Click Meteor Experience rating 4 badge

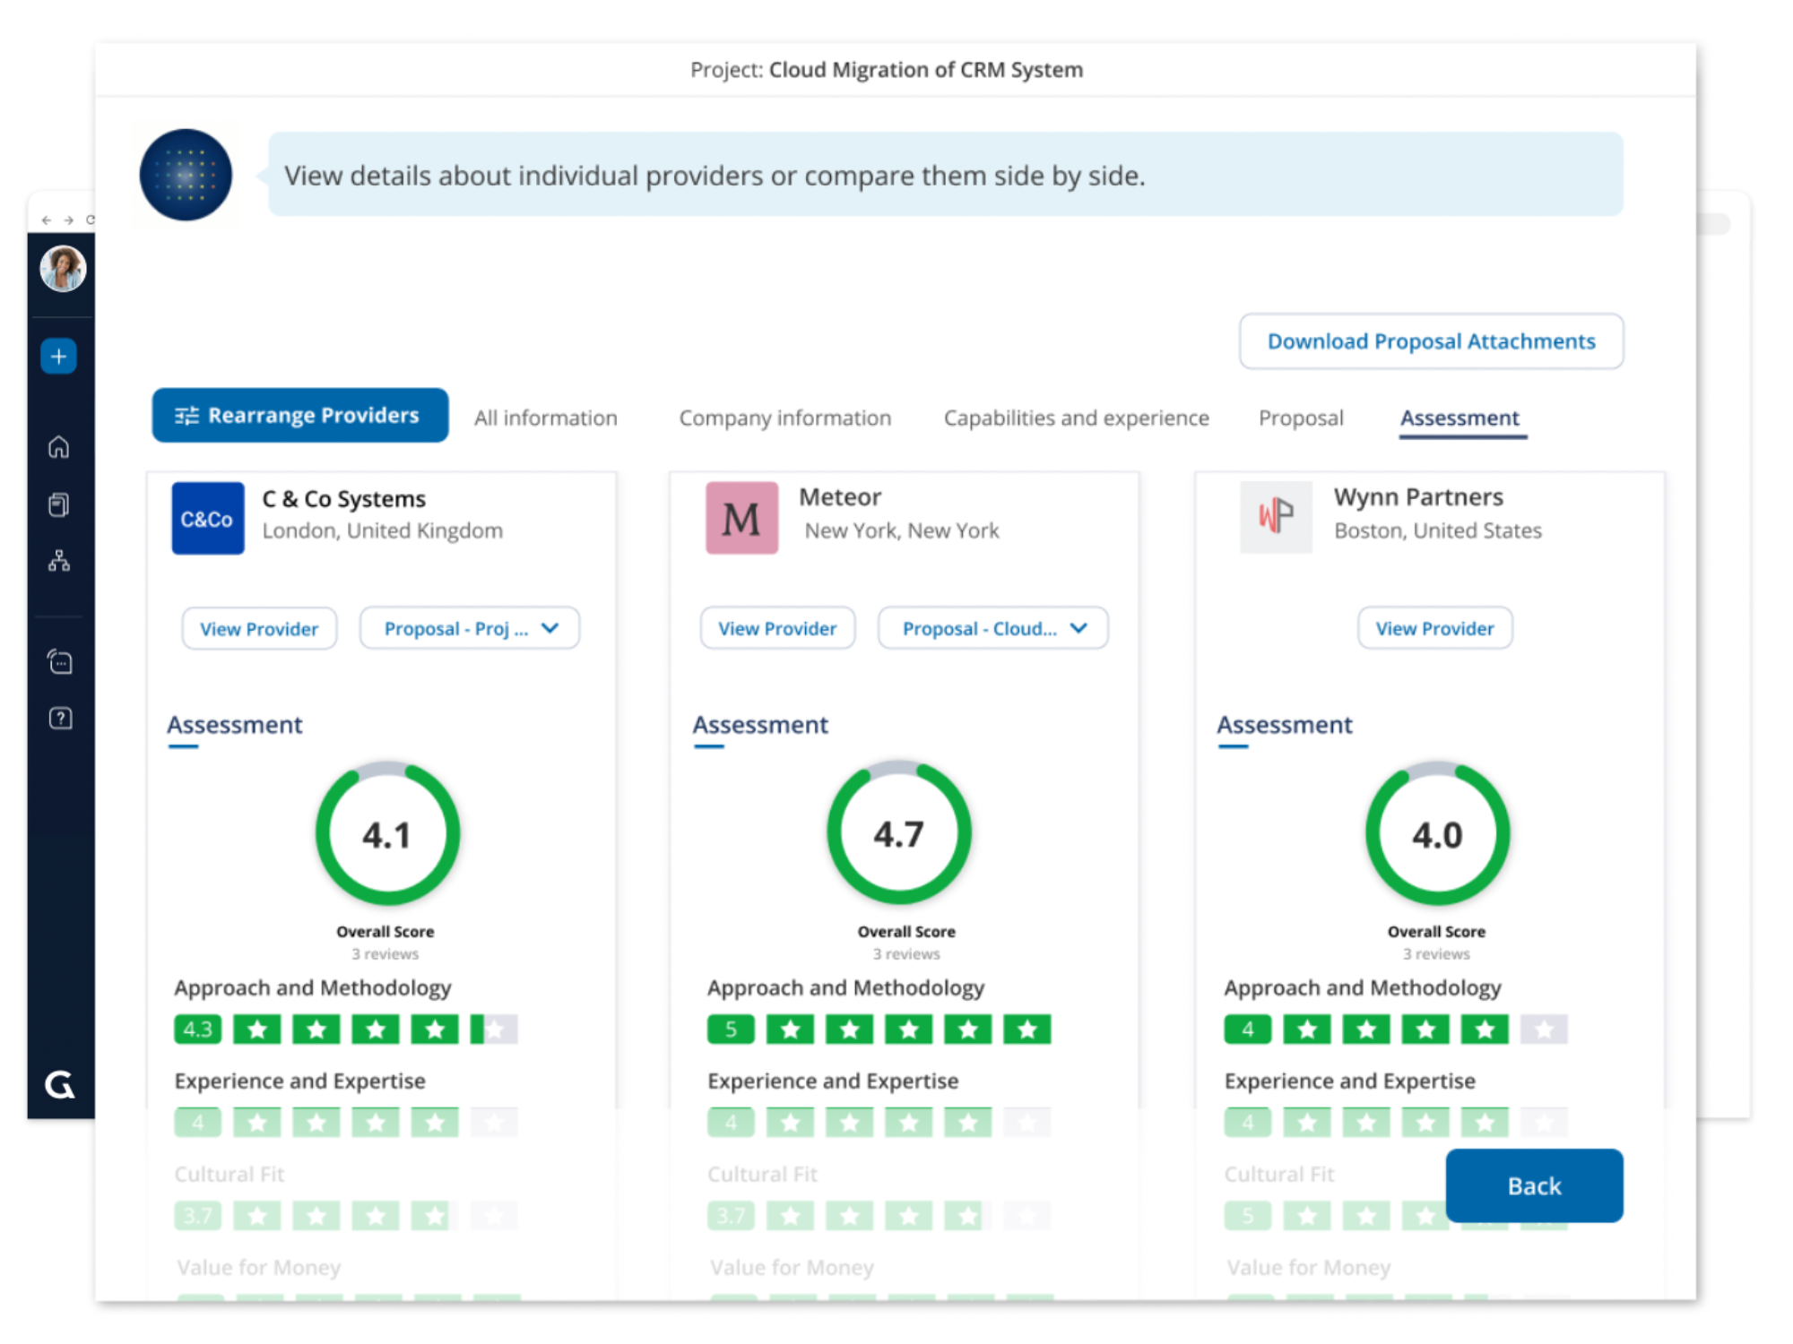click(731, 1123)
